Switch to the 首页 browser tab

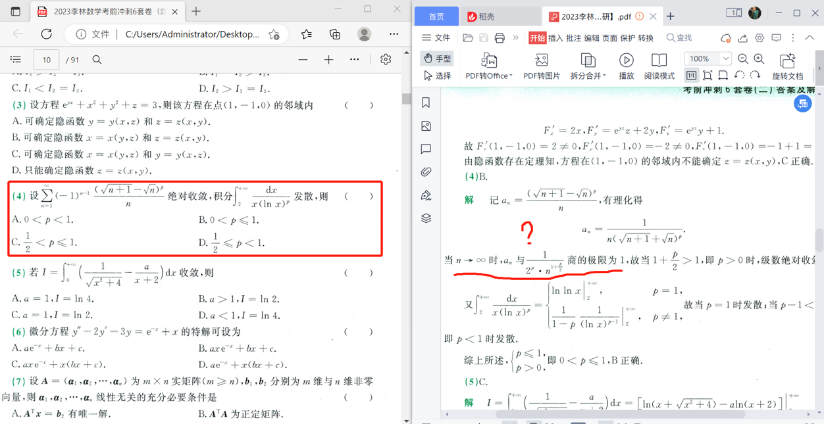pos(438,16)
